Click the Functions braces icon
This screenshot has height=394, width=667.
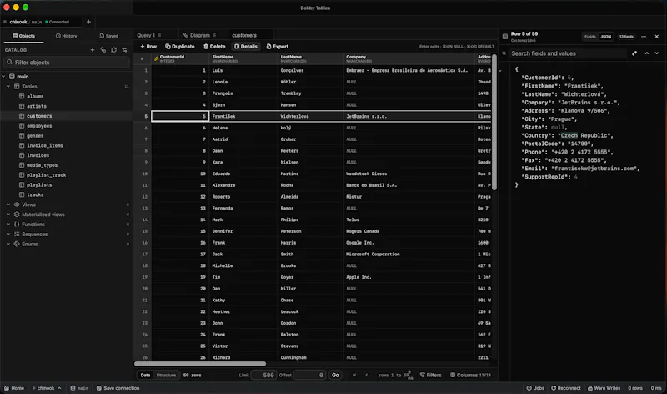coord(17,224)
